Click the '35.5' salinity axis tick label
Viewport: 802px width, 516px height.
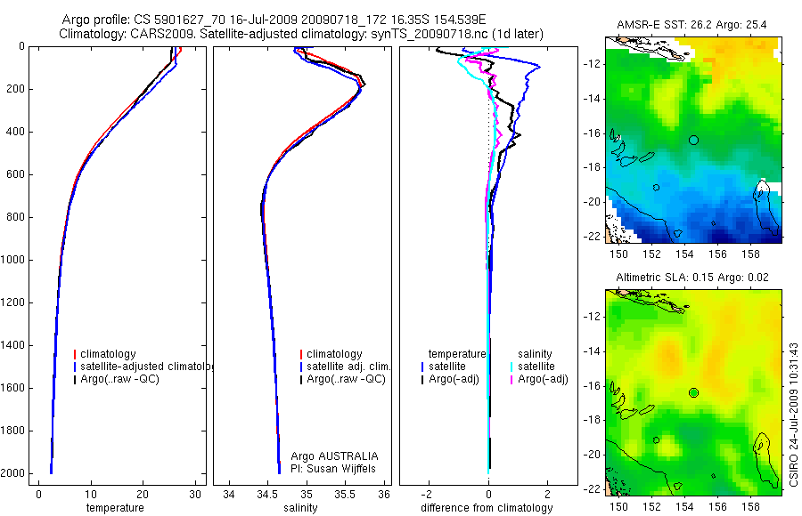click(345, 495)
